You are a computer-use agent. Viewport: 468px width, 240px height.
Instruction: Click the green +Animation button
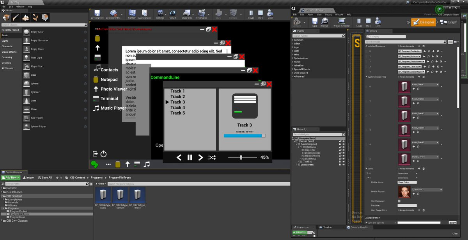click(x=300, y=232)
